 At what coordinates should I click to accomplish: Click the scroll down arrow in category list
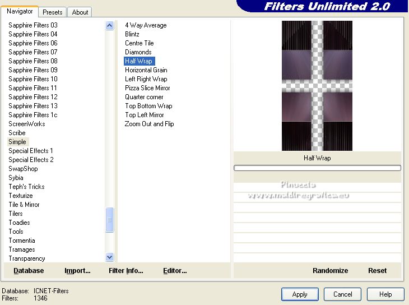[x=110, y=257]
